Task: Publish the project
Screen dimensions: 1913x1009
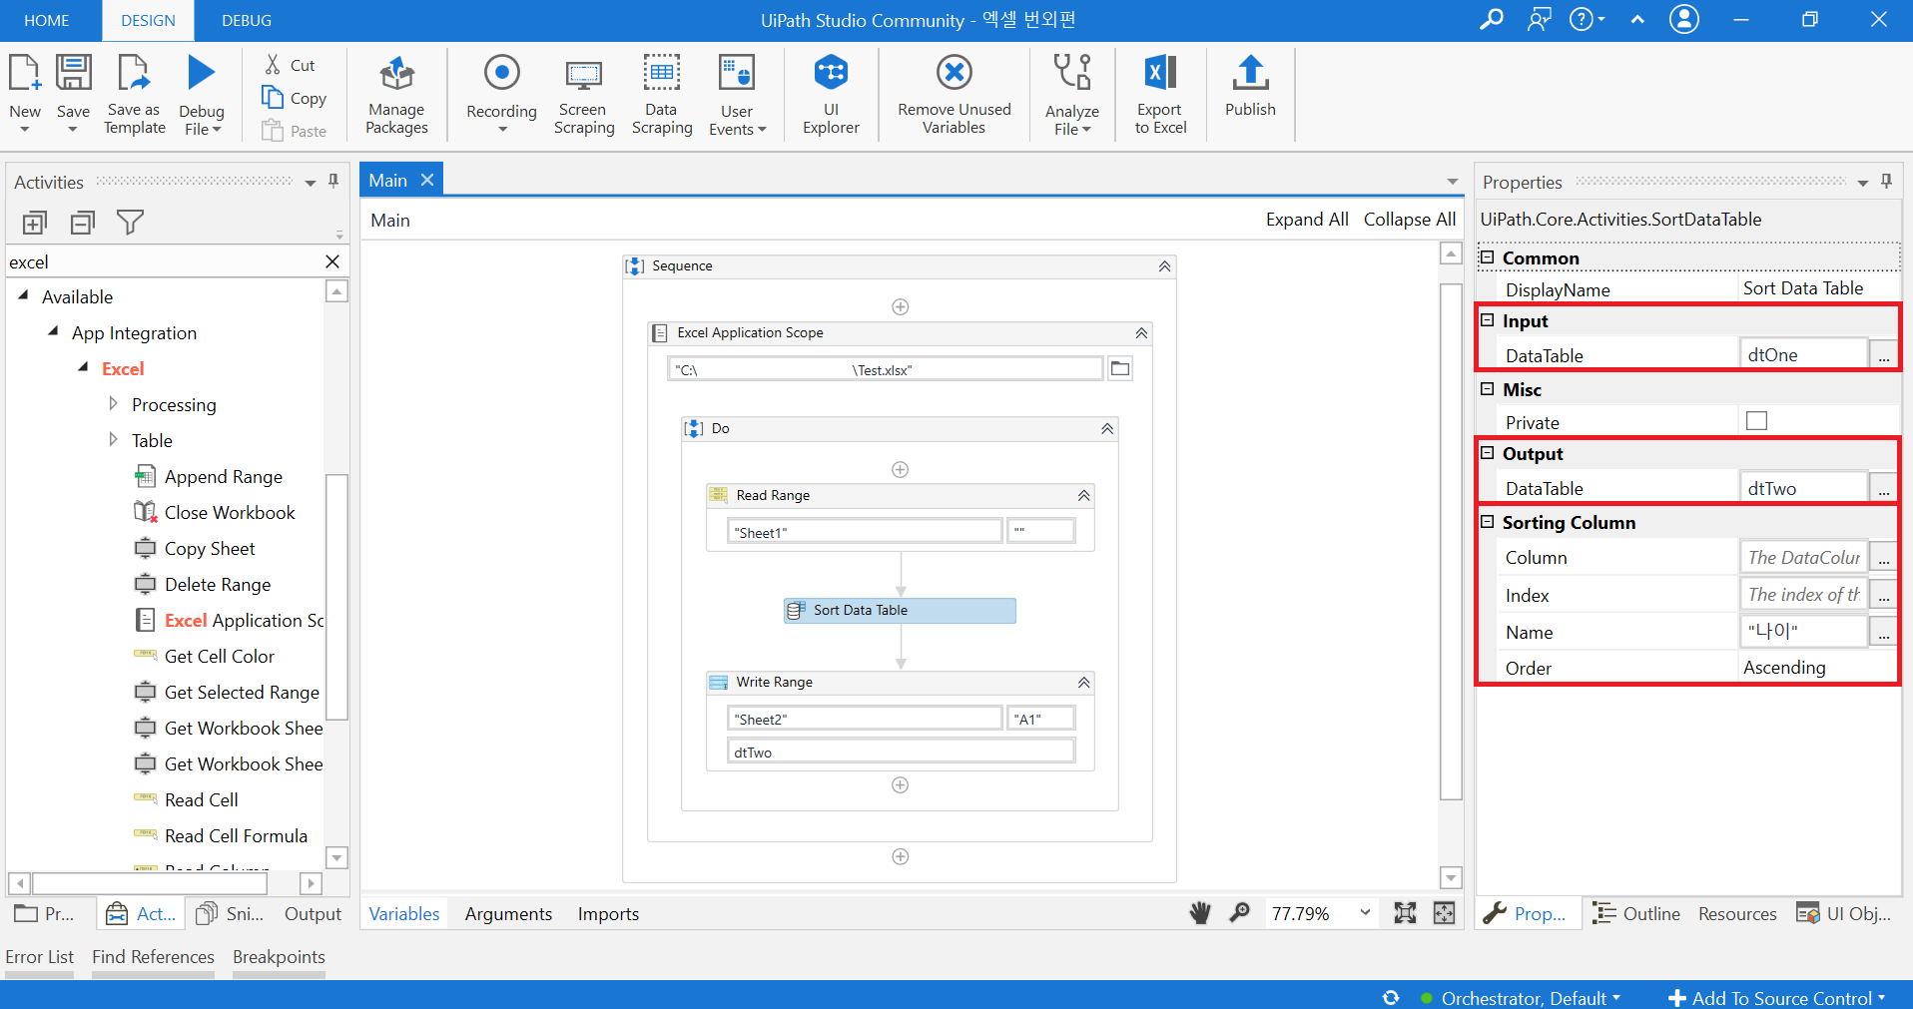Action: pos(1250,88)
